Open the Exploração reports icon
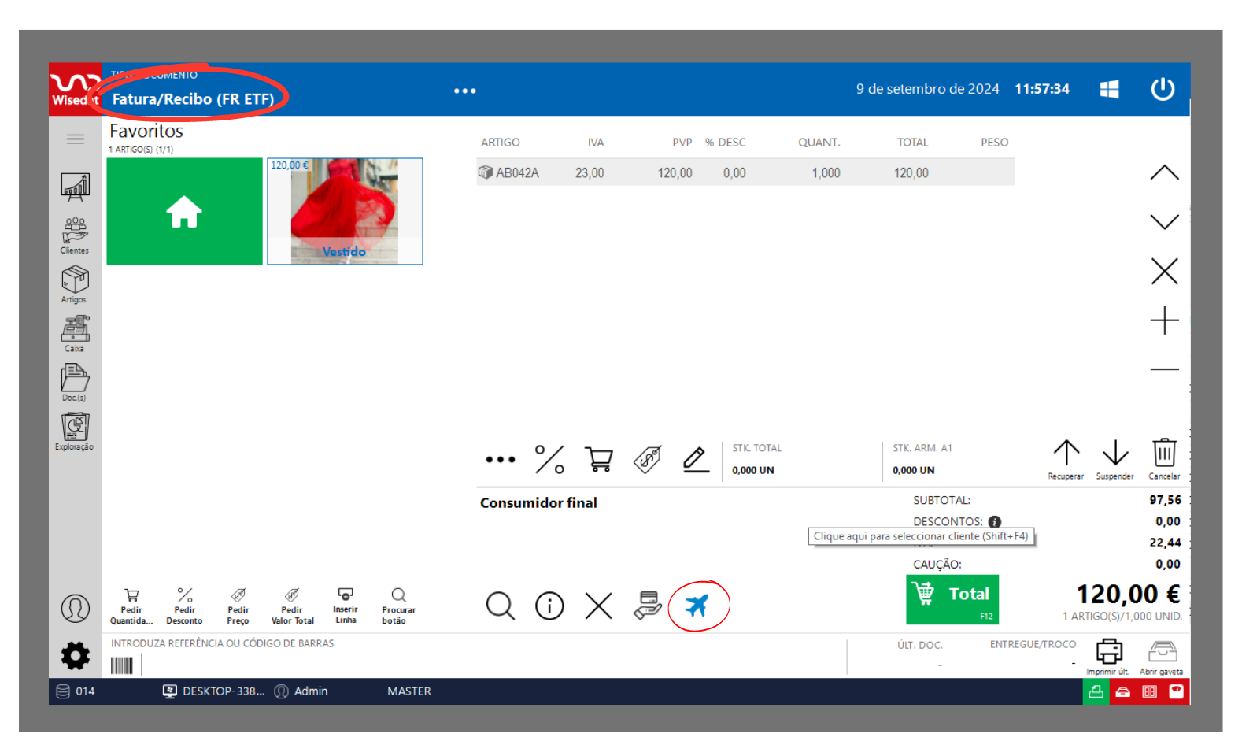 click(75, 431)
